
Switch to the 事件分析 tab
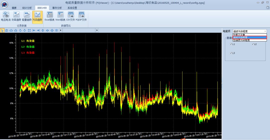(x=57, y=8)
